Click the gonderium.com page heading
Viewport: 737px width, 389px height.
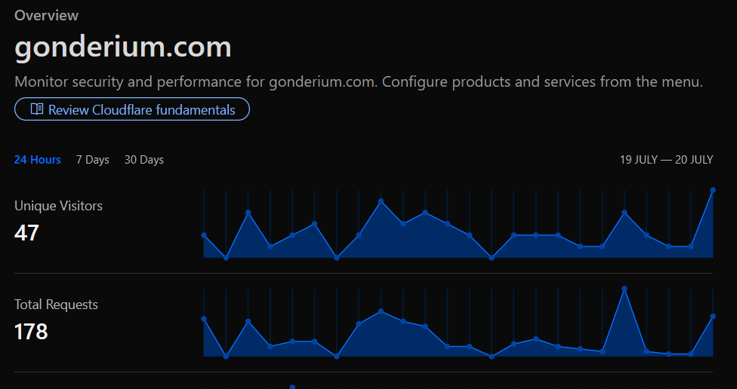pyautogui.click(x=123, y=47)
